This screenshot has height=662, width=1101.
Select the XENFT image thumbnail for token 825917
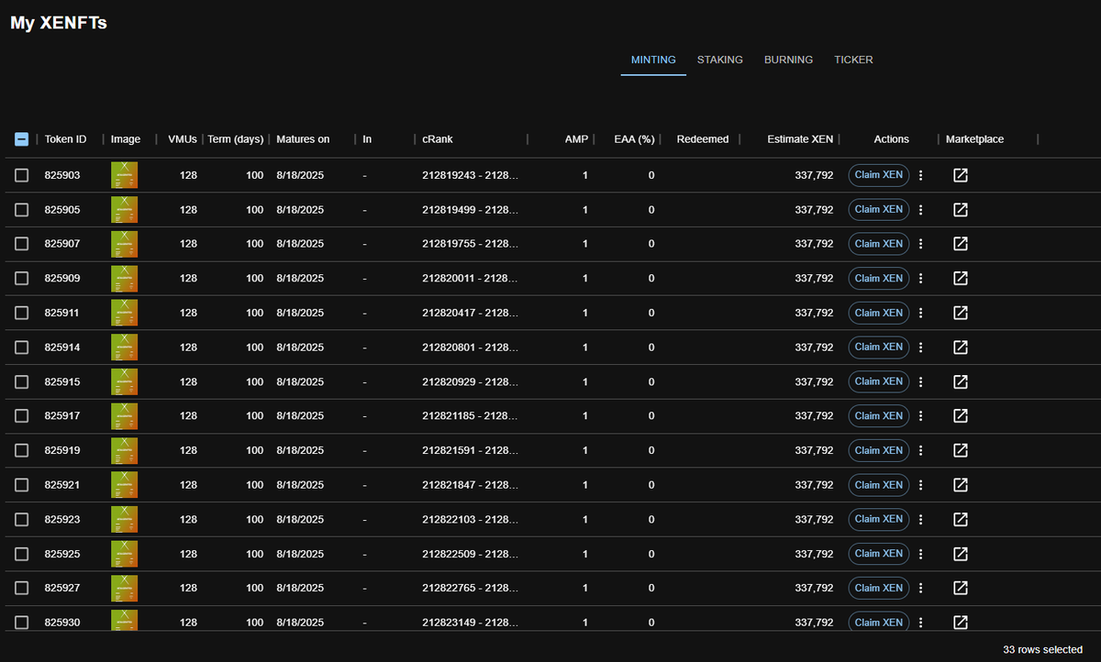pyautogui.click(x=125, y=415)
